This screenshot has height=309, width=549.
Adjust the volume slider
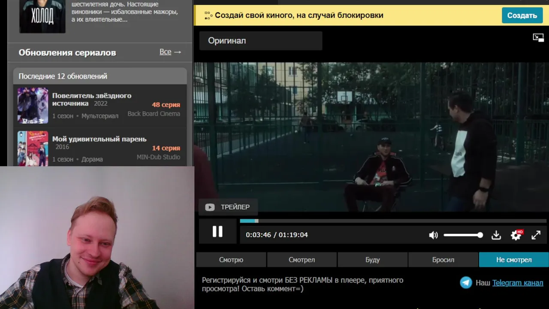click(x=463, y=235)
